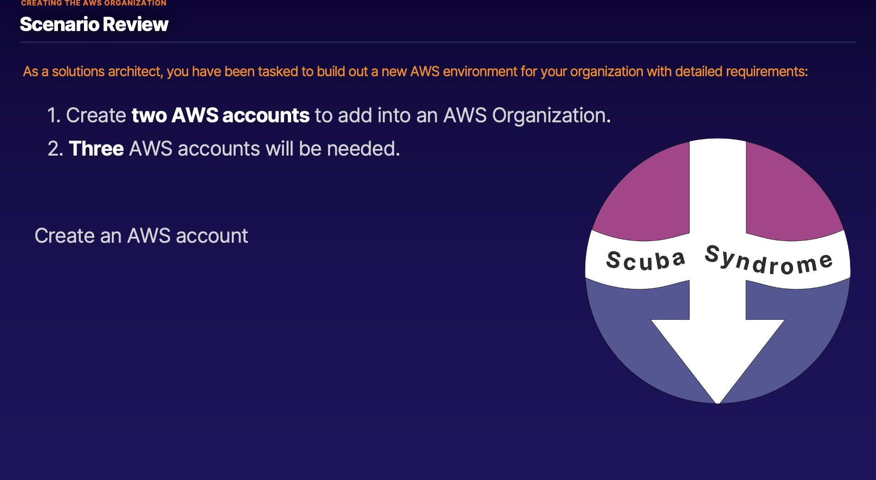Image resolution: width=876 pixels, height=480 pixels.
Task: Click the word "Scuba" in the logo
Action: [x=645, y=261]
